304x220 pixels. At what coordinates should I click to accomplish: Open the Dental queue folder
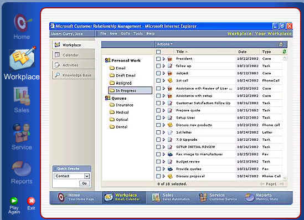[x=118, y=127]
